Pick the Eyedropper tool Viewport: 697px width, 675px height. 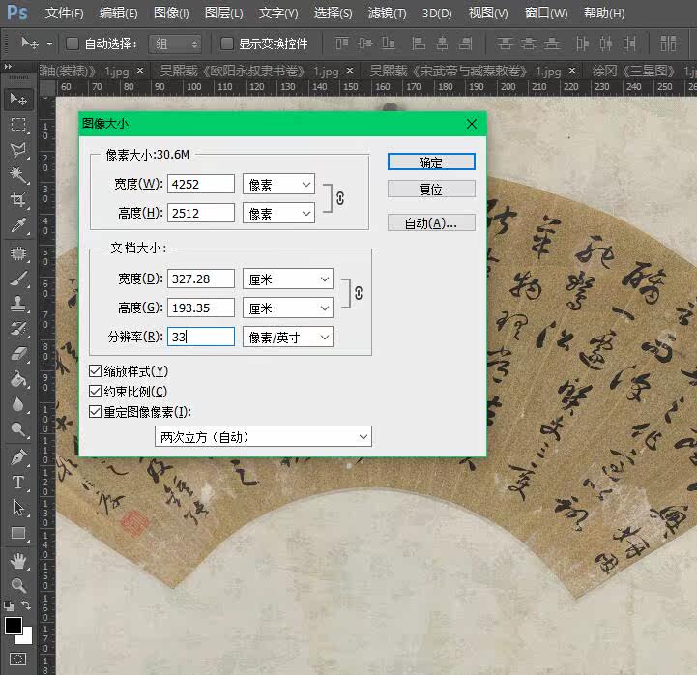tap(17, 226)
